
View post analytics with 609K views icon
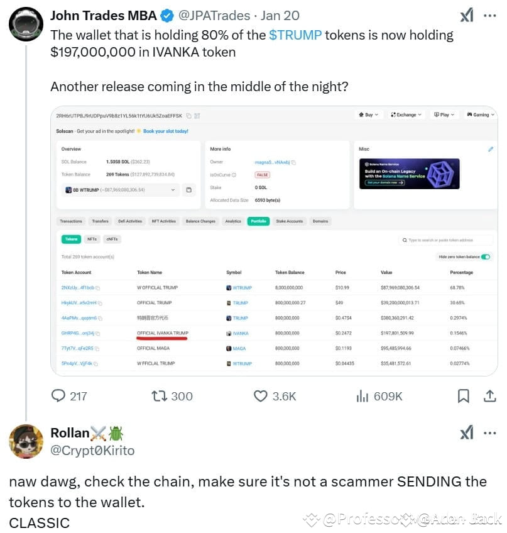362,396
